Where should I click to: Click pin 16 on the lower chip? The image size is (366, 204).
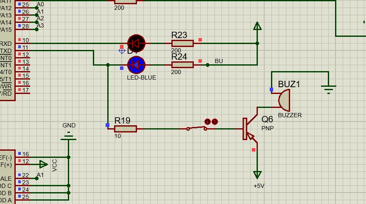coord(22,157)
